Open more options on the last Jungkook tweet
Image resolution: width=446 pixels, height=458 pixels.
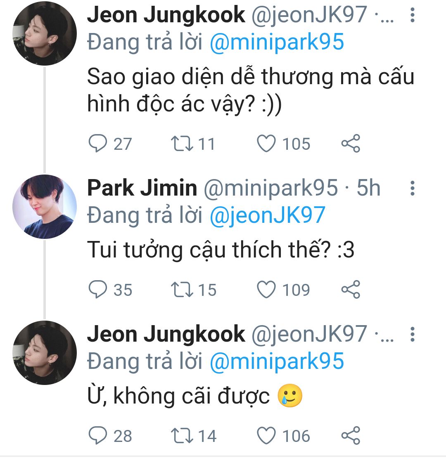[412, 334]
